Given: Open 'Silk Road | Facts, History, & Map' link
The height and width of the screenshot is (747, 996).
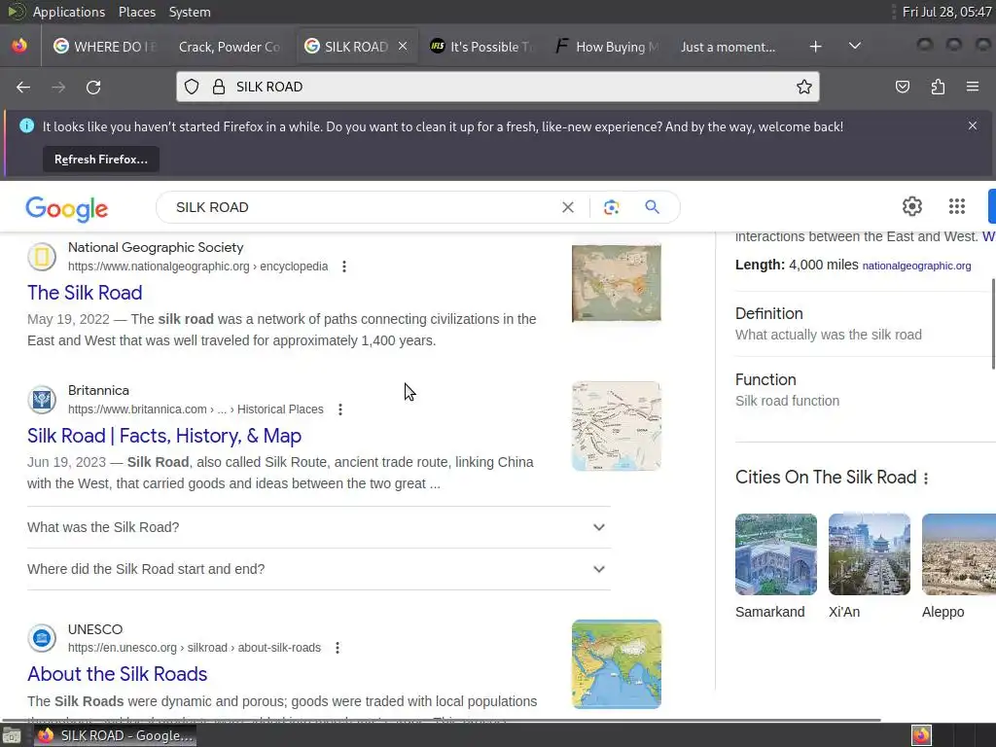Looking at the screenshot, I should (164, 436).
